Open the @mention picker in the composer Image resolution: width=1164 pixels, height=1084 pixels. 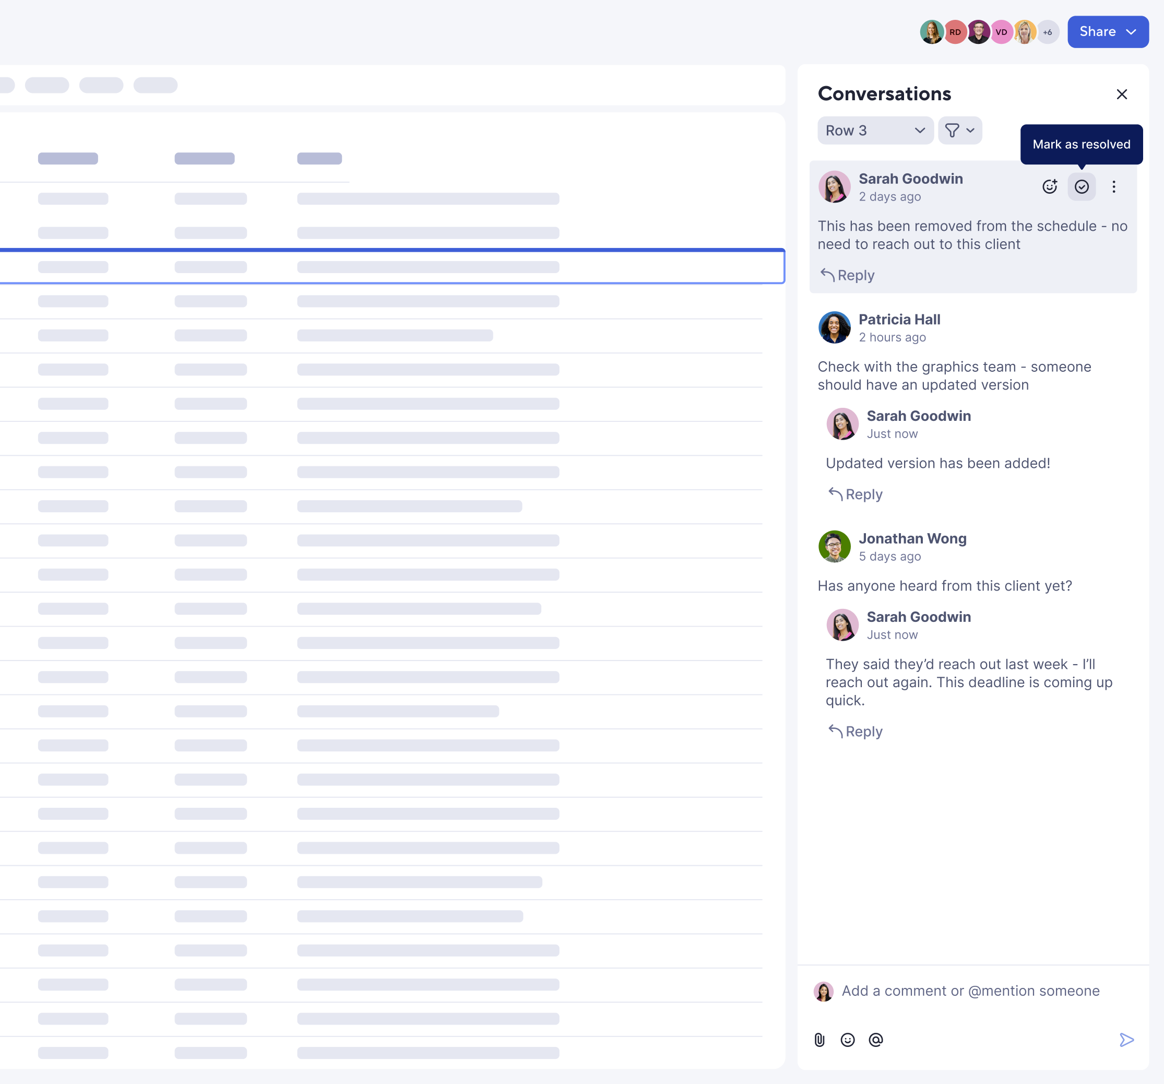tap(875, 1040)
